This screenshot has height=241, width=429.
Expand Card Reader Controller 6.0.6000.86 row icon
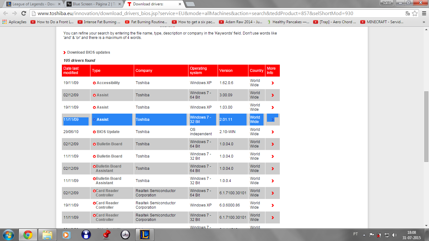[x=94, y=203]
